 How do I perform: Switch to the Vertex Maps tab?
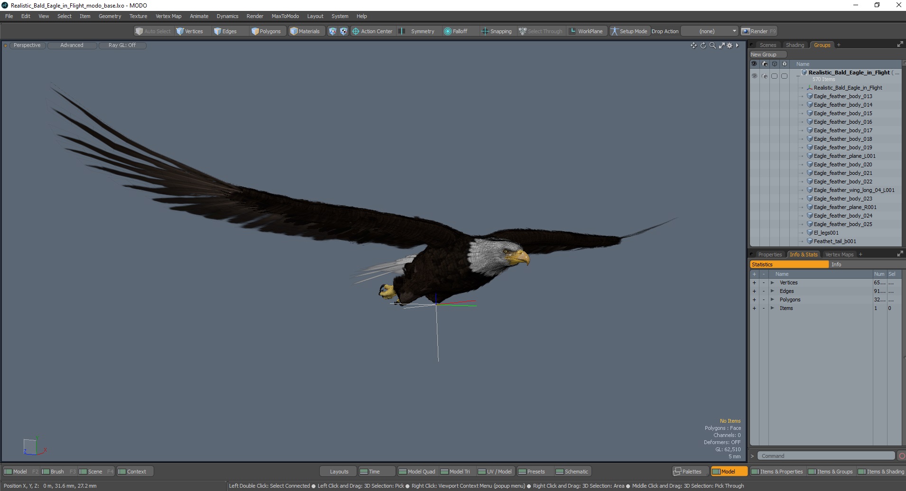(x=839, y=255)
